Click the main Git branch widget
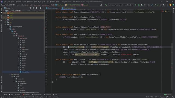175x98 pixels. (169, 97)
